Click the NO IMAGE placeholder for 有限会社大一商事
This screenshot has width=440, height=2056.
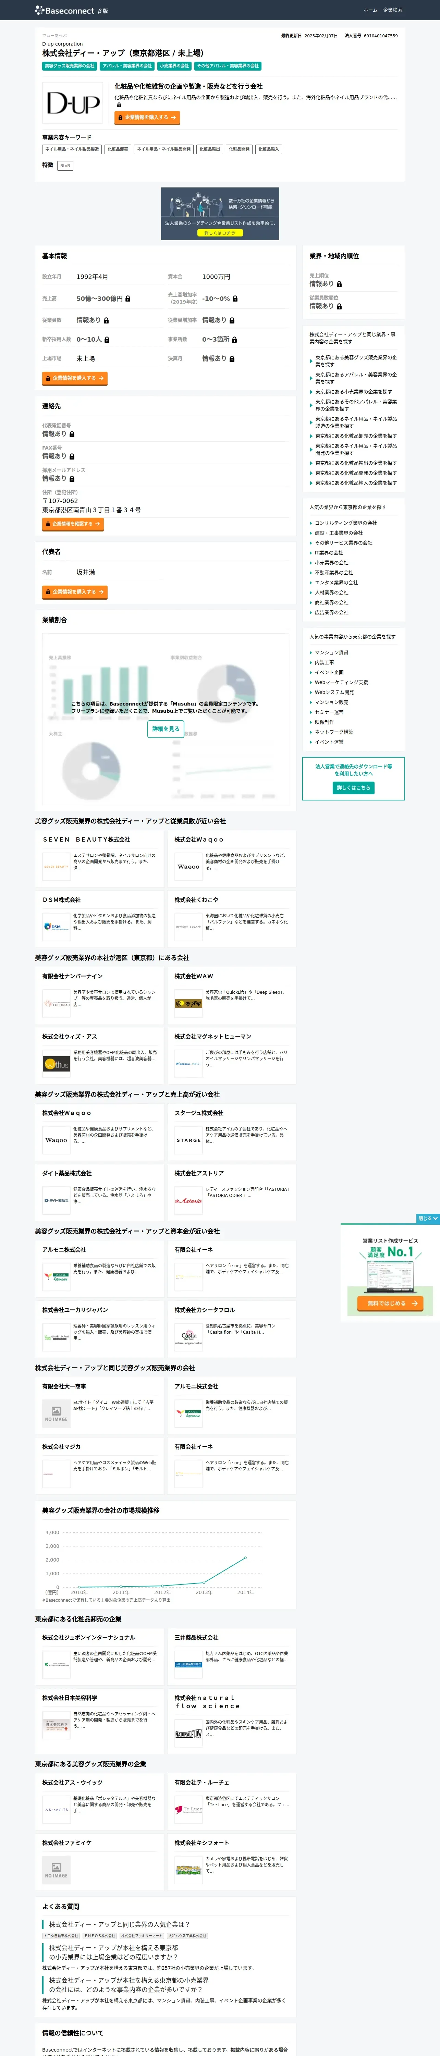57,1413
